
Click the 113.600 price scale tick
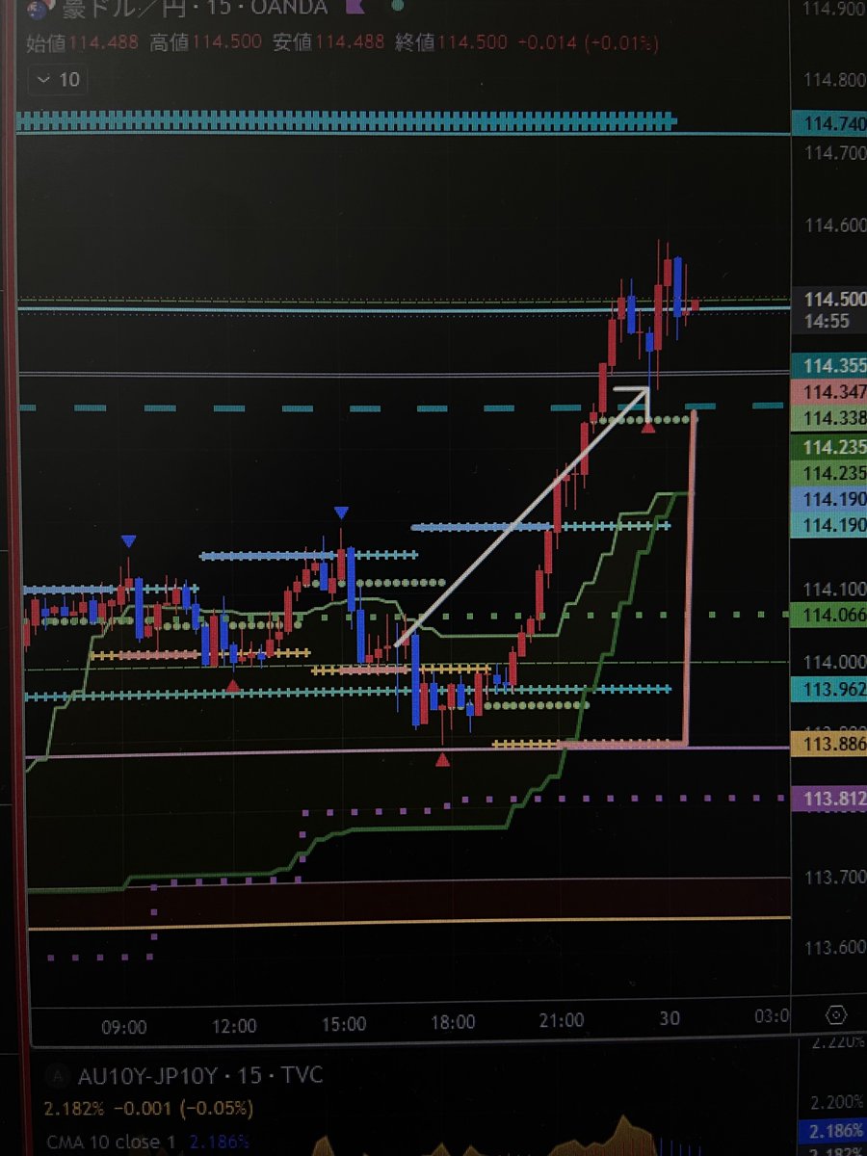coord(834,947)
